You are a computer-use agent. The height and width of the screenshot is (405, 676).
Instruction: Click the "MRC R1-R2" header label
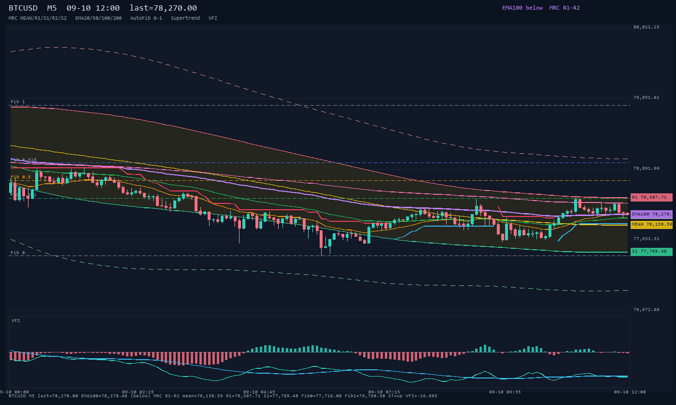pos(564,8)
